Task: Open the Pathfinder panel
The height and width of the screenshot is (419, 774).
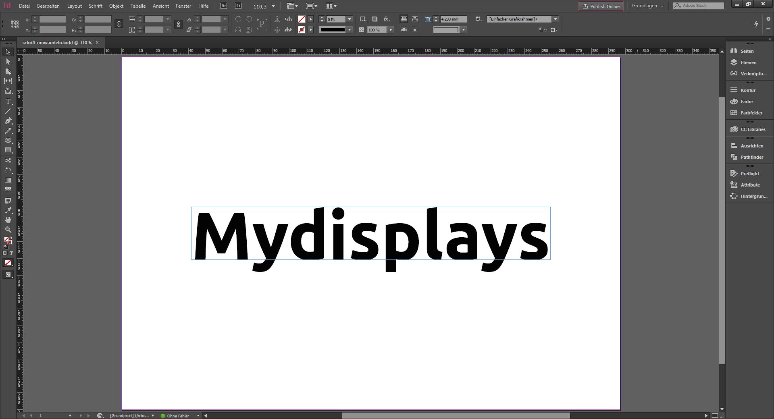Action: (751, 157)
